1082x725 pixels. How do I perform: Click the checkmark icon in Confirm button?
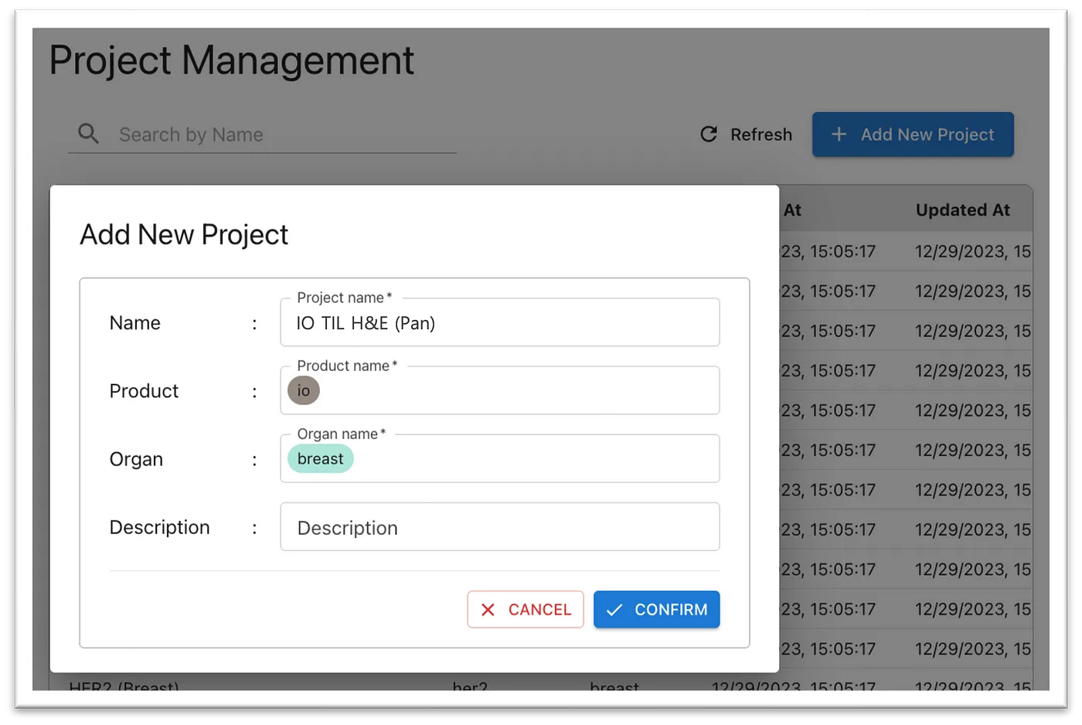614,610
